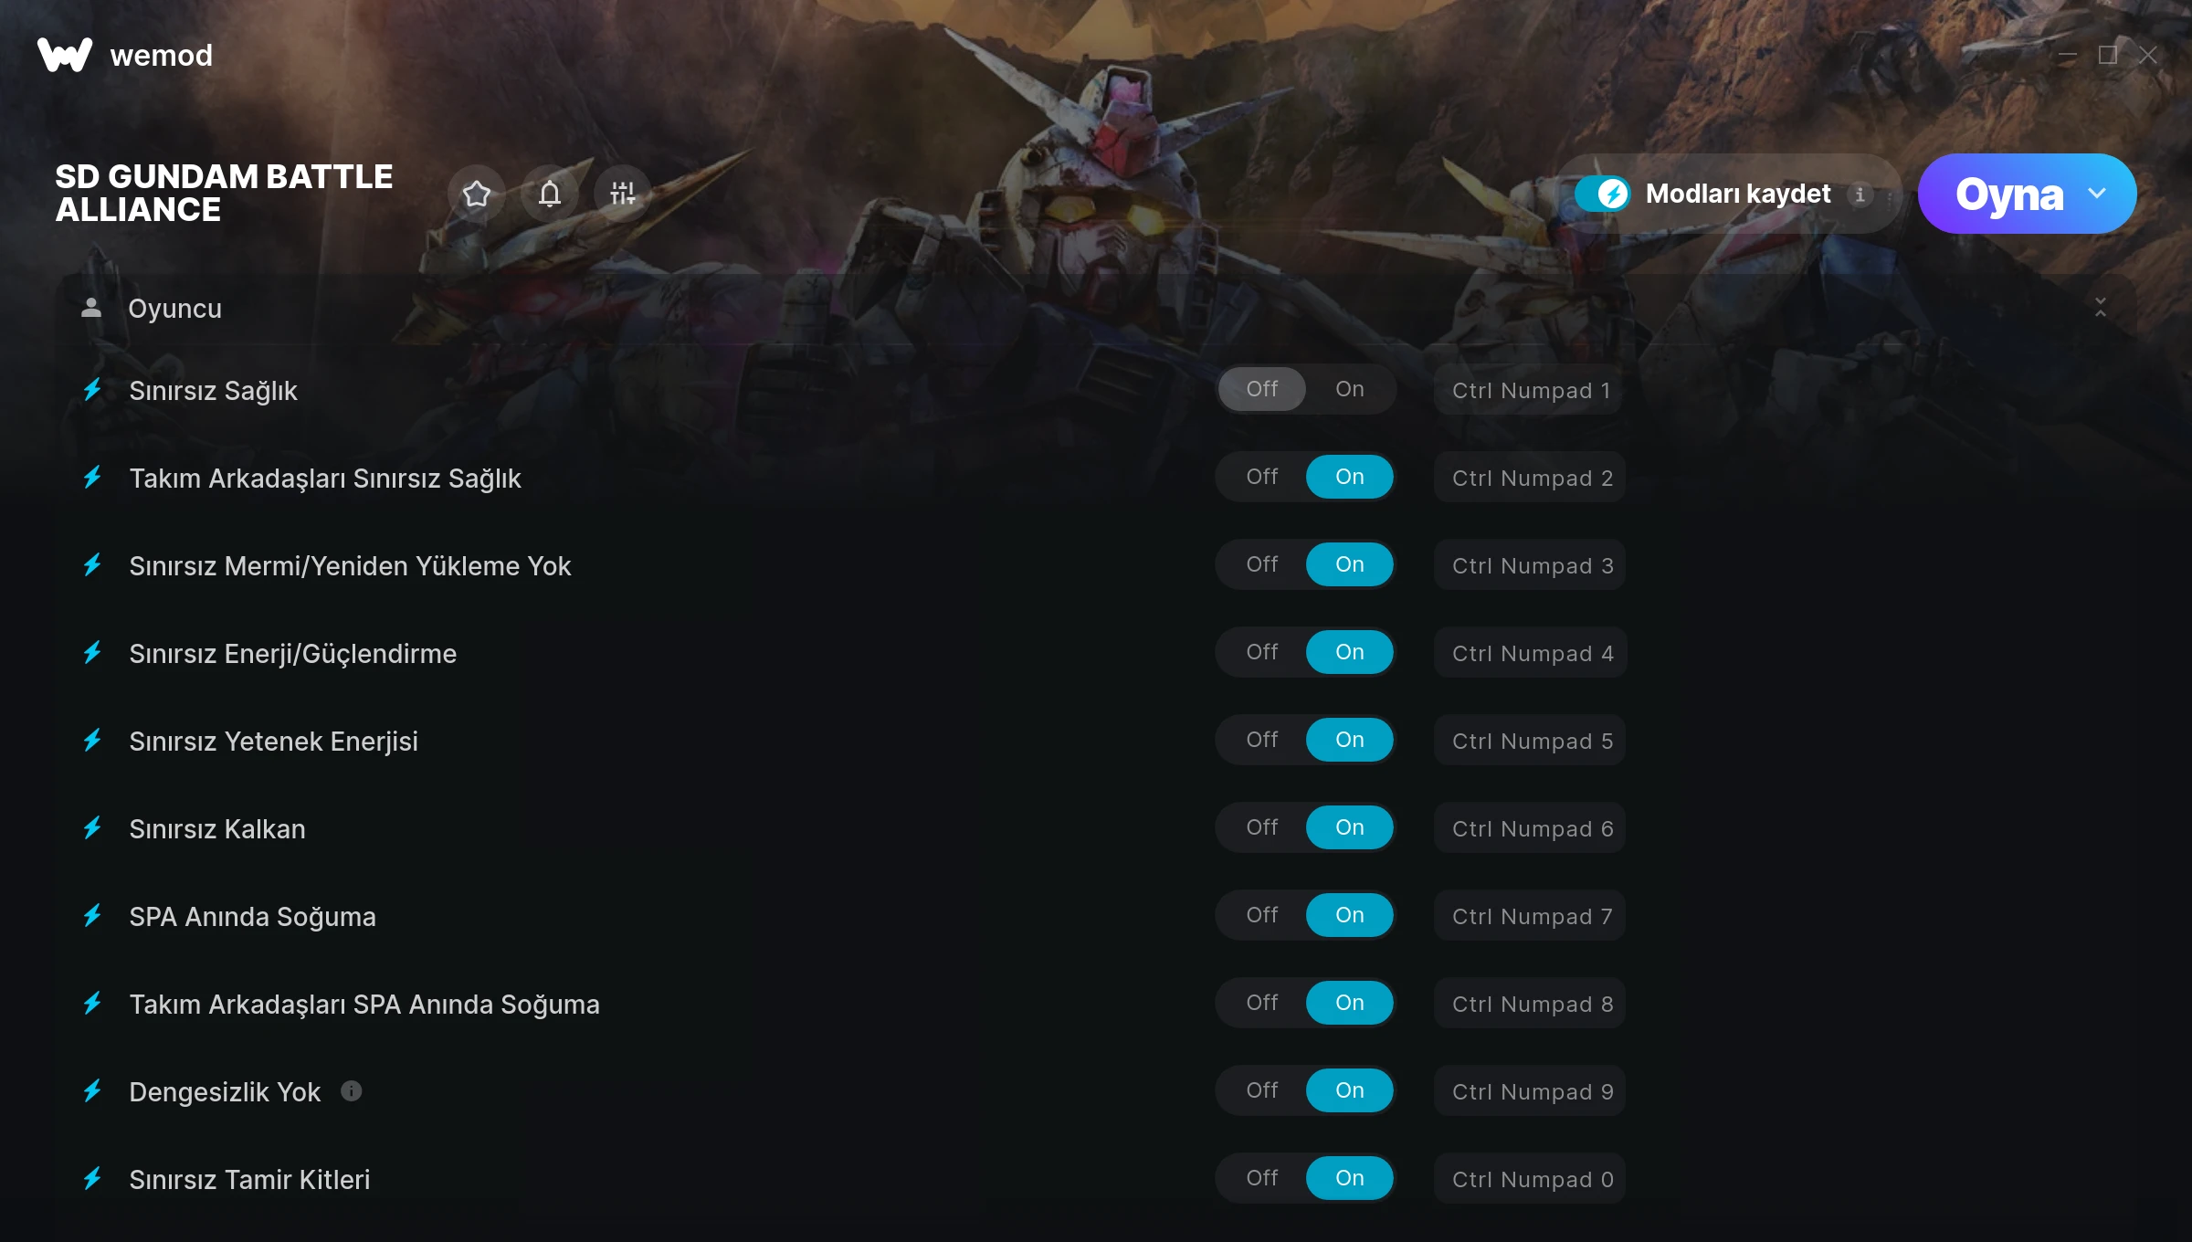This screenshot has width=2192, height=1242.
Task: Change the Ctrl Numpad 1 hotkey
Action: [1531, 390]
